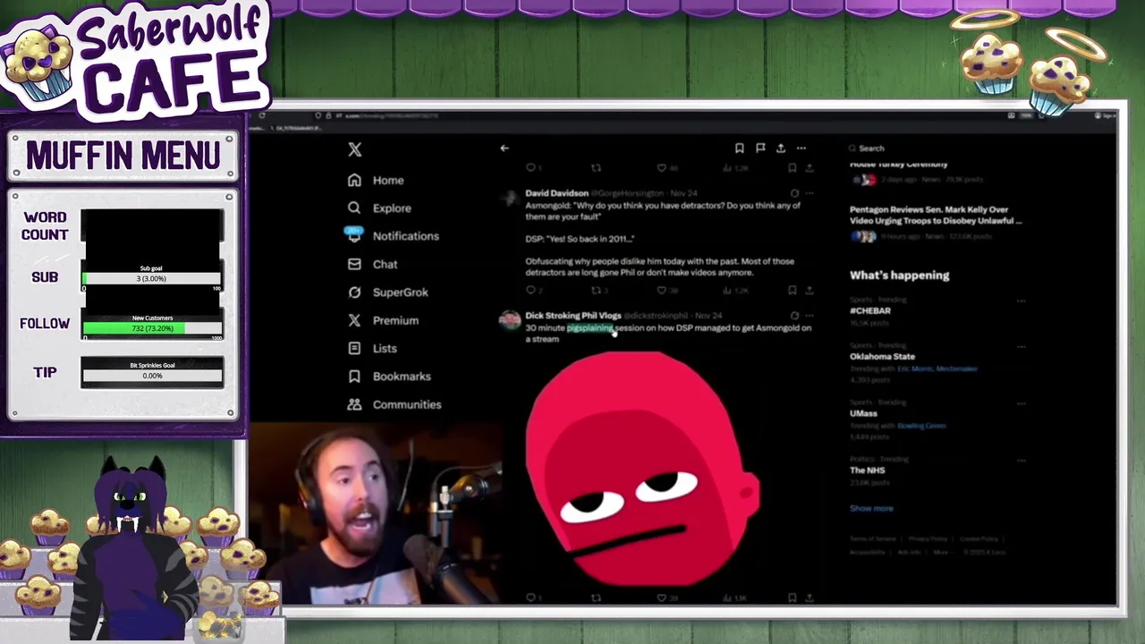Image resolution: width=1145 pixels, height=644 pixels.
Task: Open the Oklahoma State trending topic
Action: [x=882, y=356]
